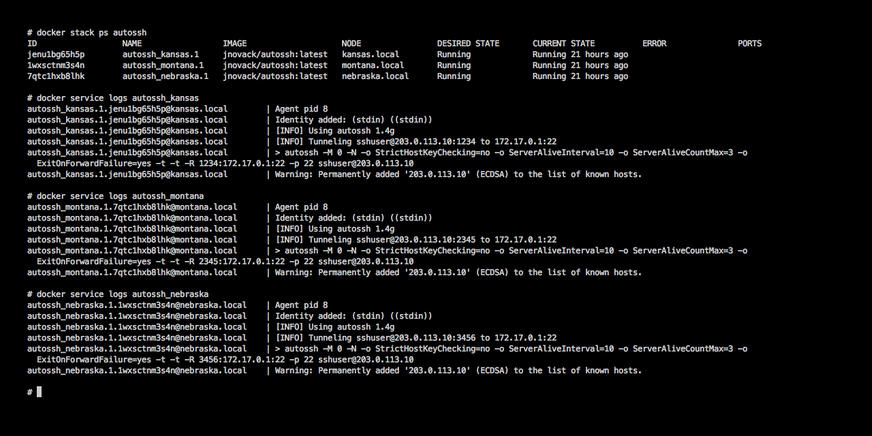Click the DESIRED STATE column header
This screenshot has width=872, height=436.
click(468, 44)
